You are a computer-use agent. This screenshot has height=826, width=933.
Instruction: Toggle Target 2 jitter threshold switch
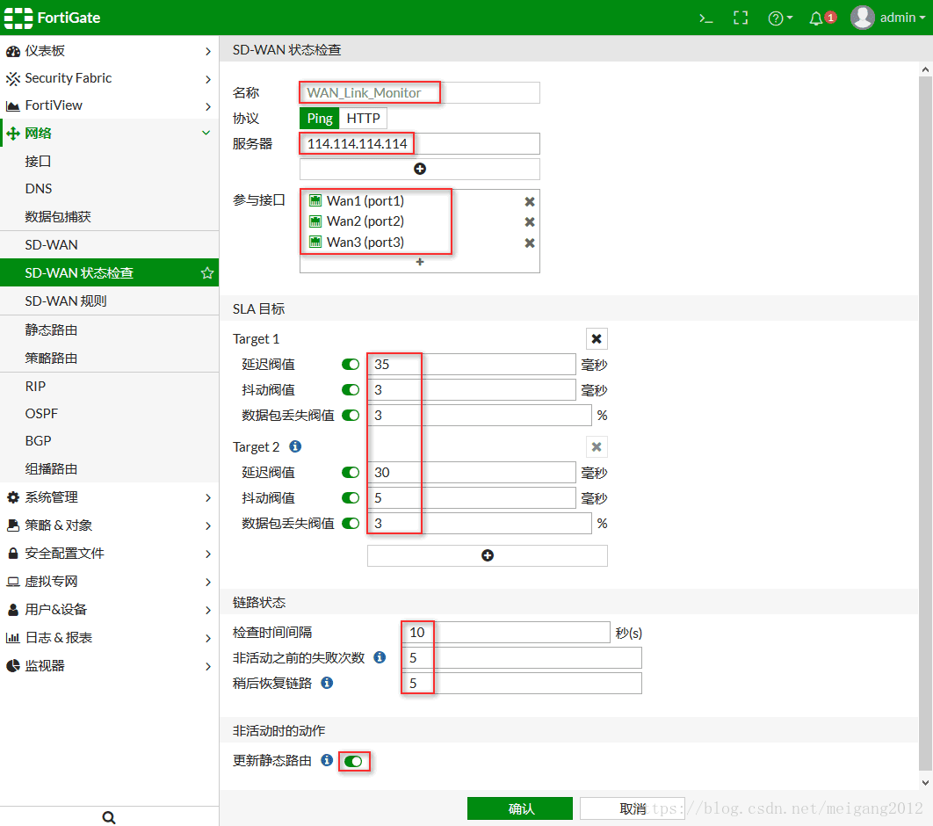point(351,498)
